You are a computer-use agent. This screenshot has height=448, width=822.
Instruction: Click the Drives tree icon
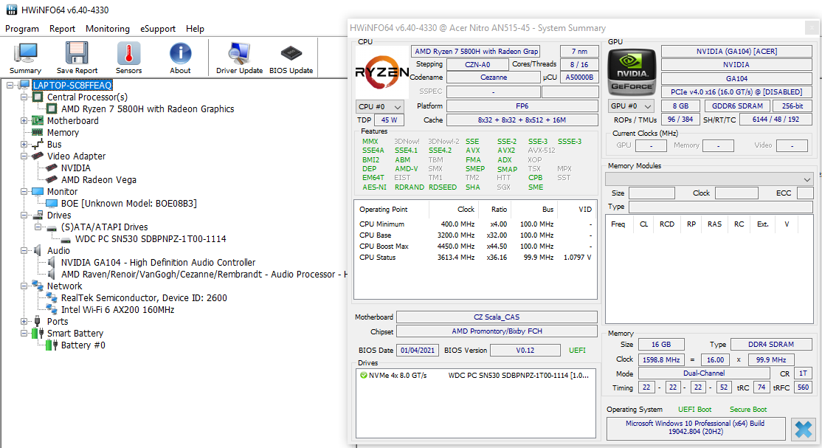[37, 215]
